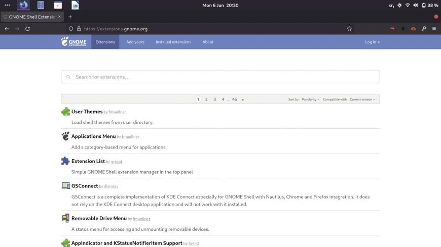Open the Removable Drive Menu title
Viewport: 441px width, 247px height.
pos(99,218)
